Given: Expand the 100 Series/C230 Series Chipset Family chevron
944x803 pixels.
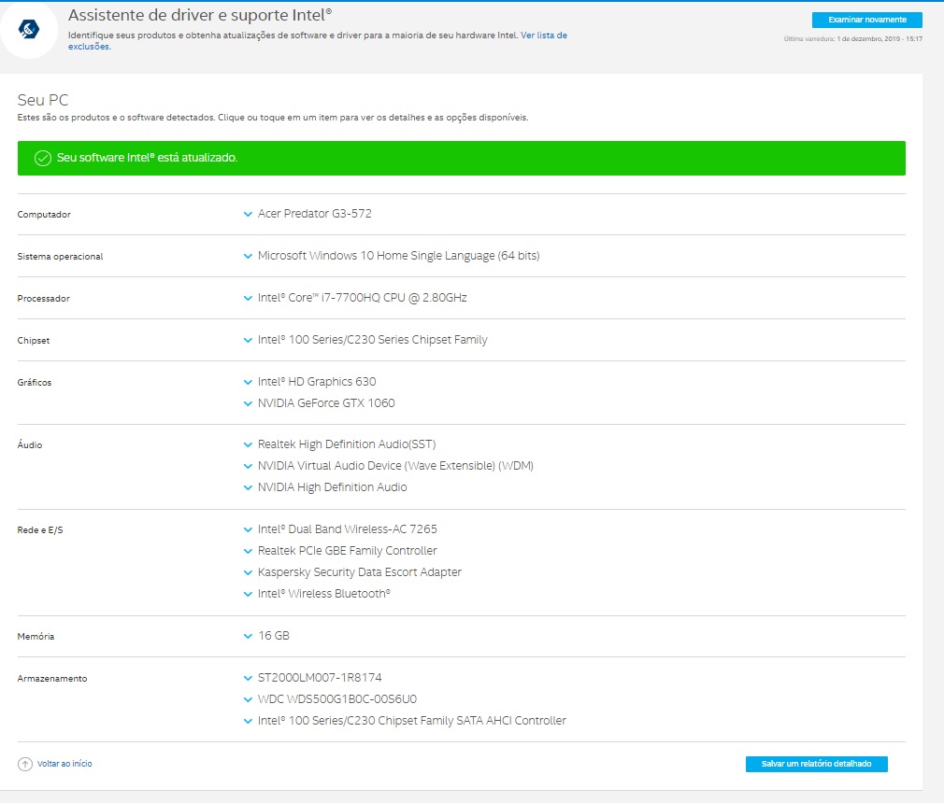Looking at the screenshot, I should point(248,341).
